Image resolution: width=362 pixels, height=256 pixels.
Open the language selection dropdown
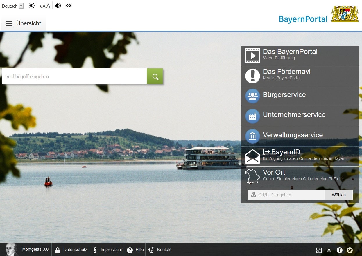(x=12, y=6)
